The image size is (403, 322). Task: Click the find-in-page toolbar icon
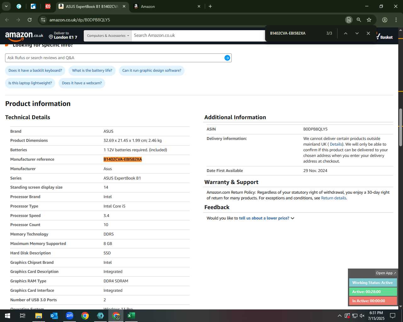click(349, 20)
